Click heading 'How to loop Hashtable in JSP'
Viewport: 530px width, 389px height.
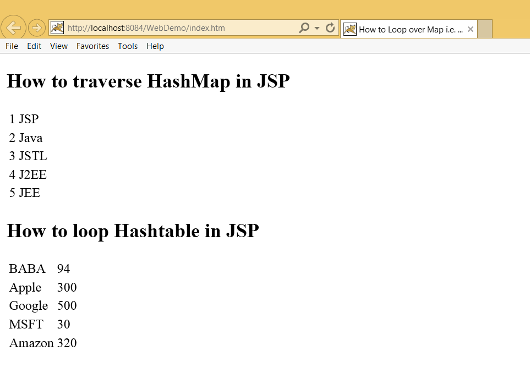(x=133, y=231)
